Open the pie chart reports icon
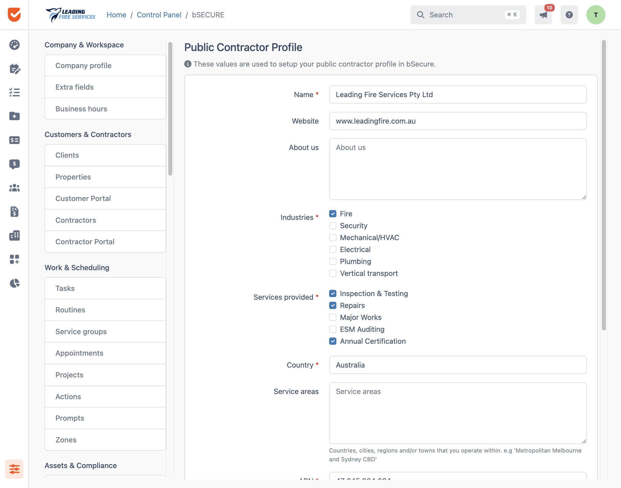This screenshot has height=488, width=621. [14, 283]
